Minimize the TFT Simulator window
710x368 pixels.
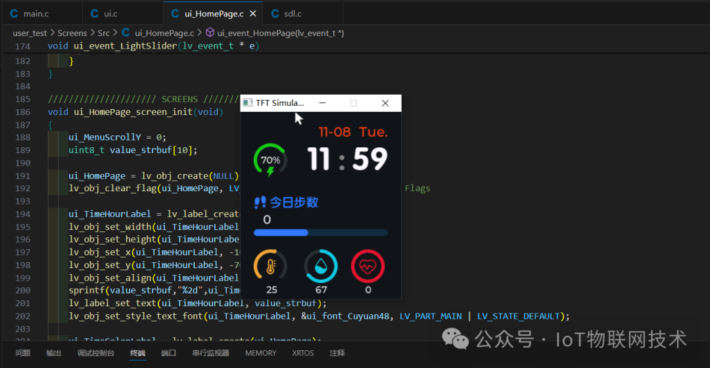(322, 103)
